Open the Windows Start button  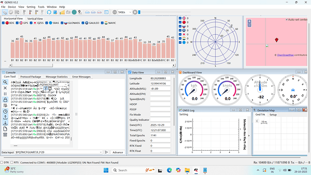coord(106,170)
